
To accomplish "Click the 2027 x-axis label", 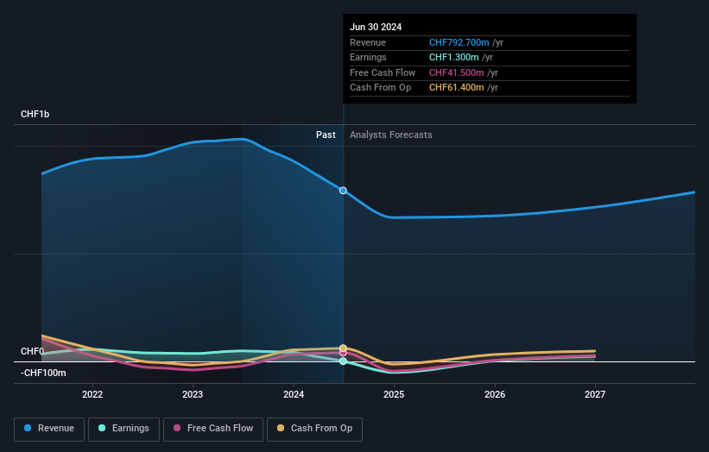I will [595, 394].
